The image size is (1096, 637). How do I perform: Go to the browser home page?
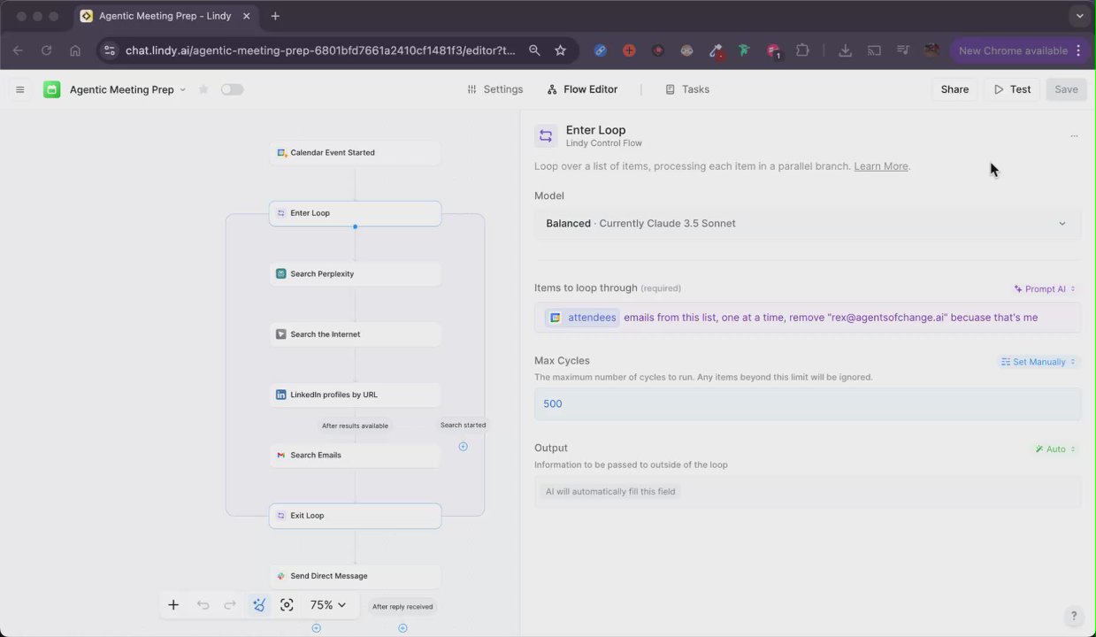pos(75,50)
